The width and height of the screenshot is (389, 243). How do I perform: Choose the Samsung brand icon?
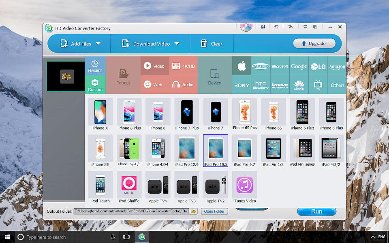[261, 66]
